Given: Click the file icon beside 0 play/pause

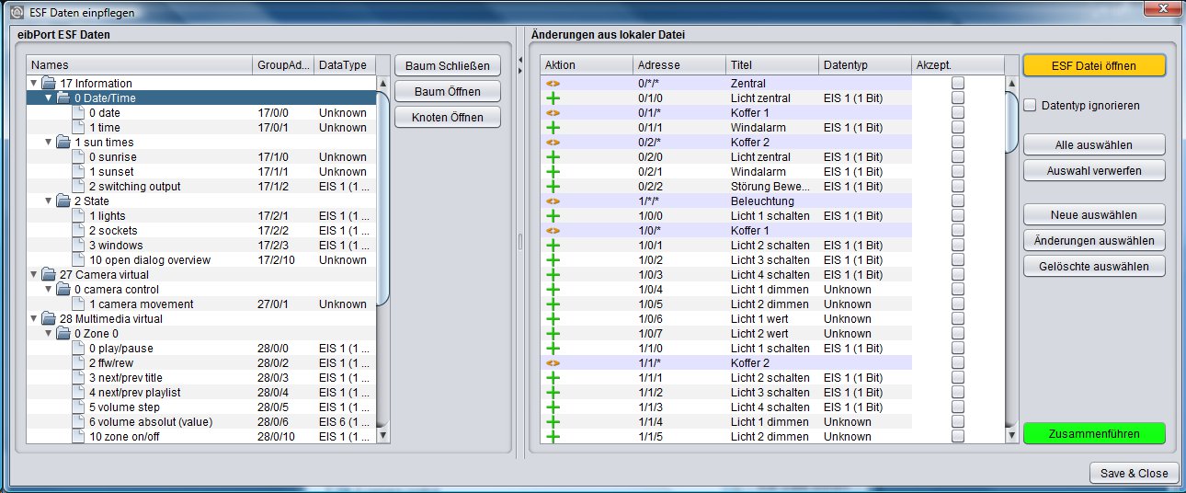Looking at the screenshot, I should click(78, 349).
